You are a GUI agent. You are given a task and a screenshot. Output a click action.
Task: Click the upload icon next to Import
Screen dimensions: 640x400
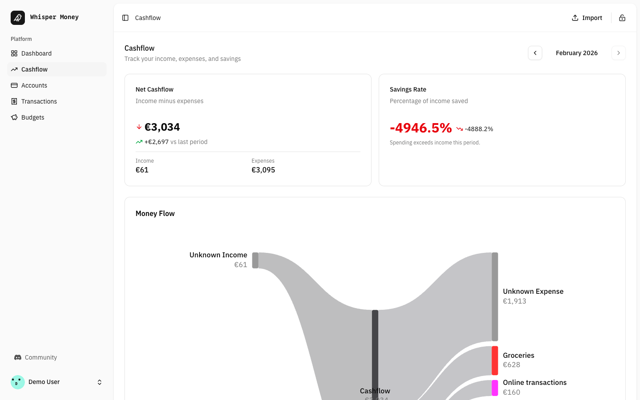tap(576, 18)
